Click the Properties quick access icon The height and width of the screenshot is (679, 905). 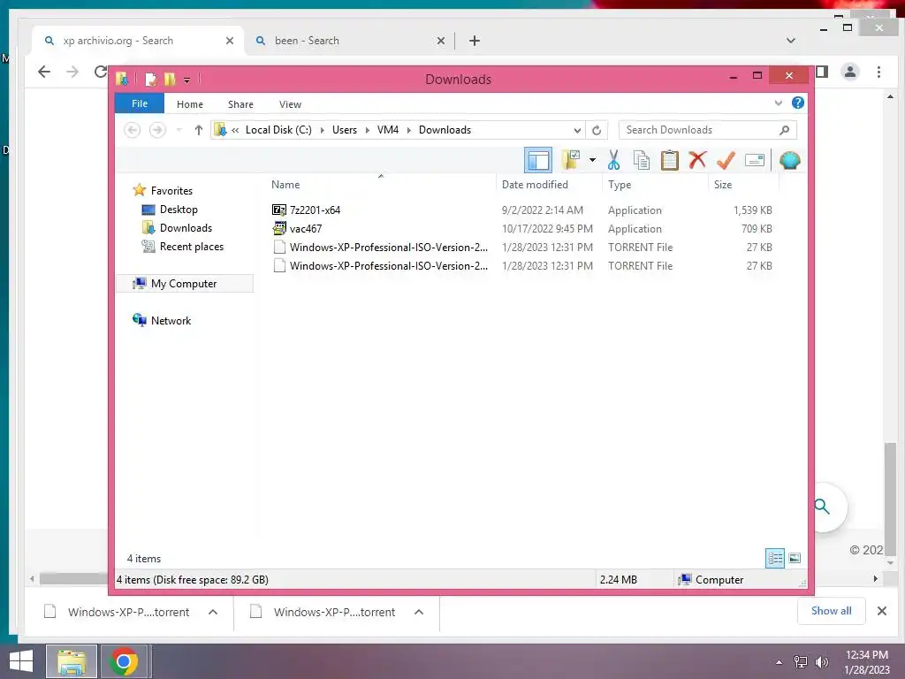point(150,79)
